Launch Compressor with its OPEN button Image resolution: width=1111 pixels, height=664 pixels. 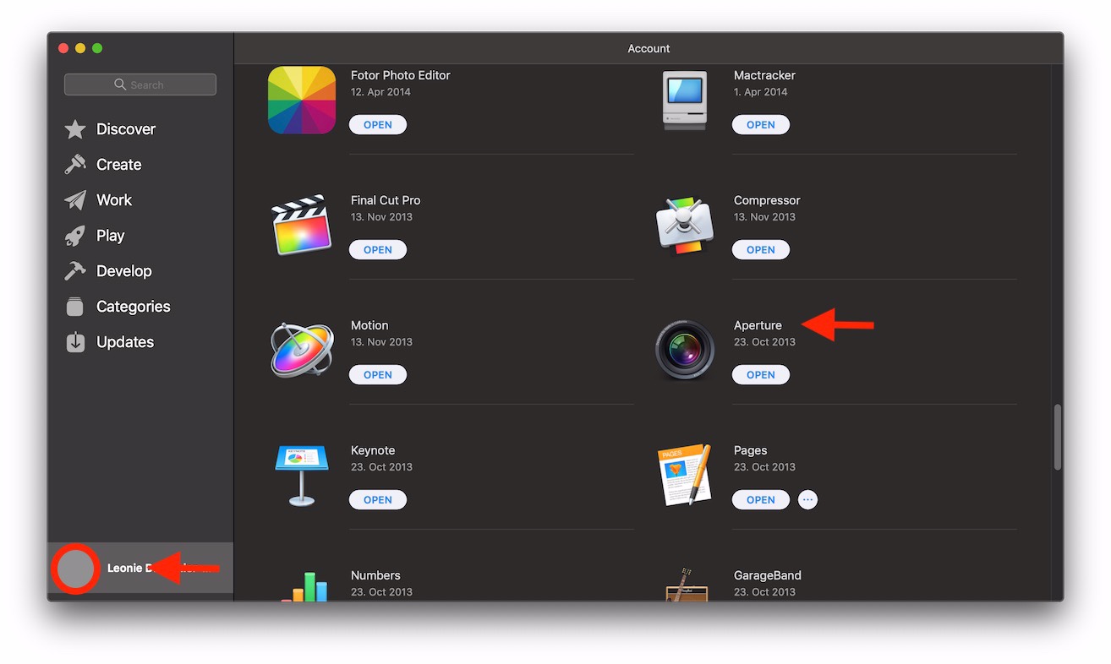761,250
